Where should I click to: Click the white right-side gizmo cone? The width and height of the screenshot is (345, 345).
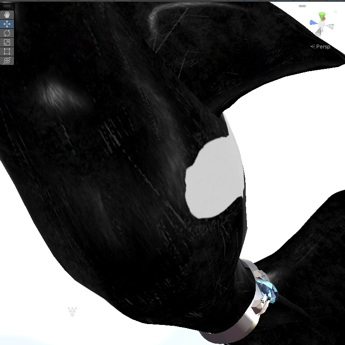(x=330, y=27)
